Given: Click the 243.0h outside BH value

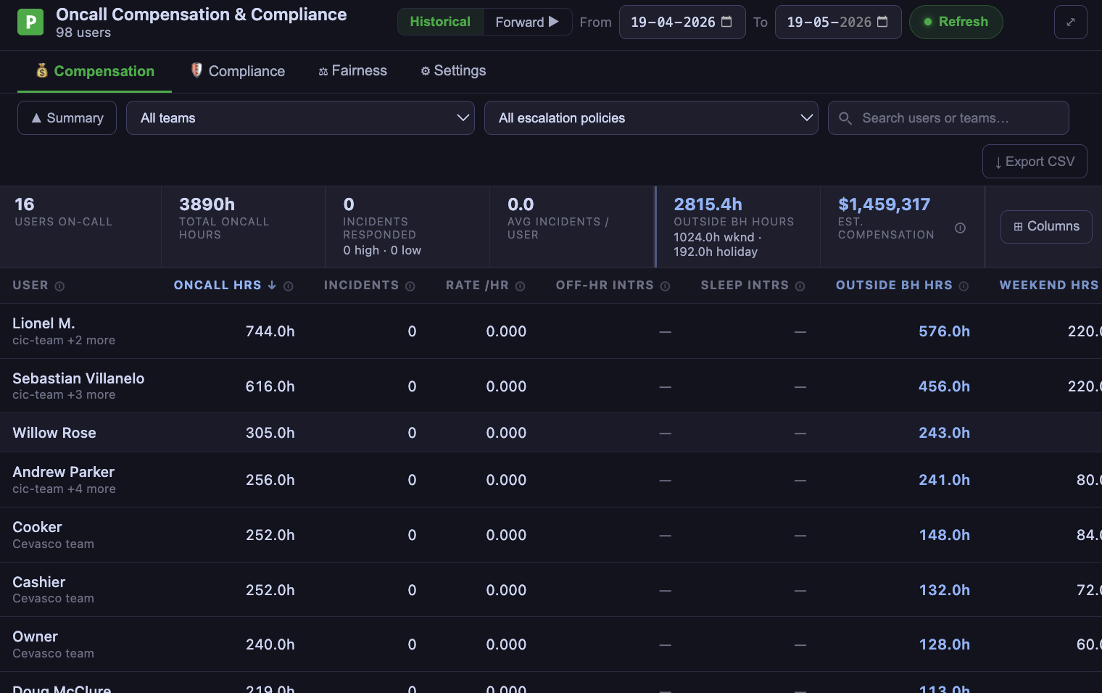Looking at the screenshot, I should click(944, 433).
